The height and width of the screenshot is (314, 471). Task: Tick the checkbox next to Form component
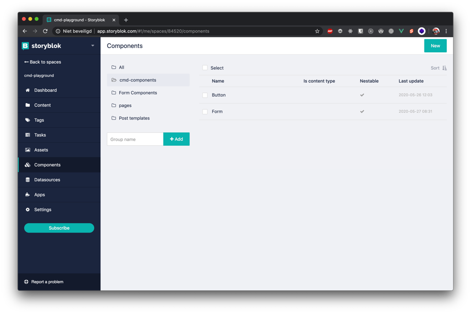tap(205, 111)
